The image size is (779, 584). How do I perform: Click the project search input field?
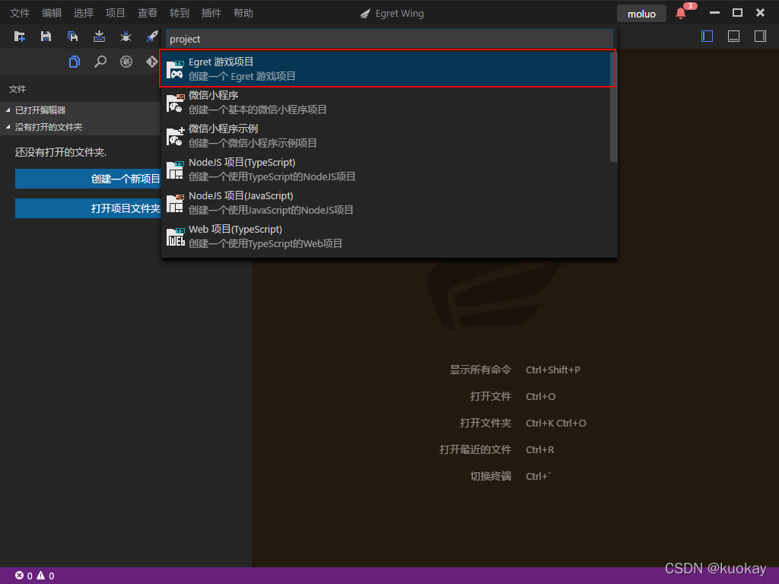389,39
